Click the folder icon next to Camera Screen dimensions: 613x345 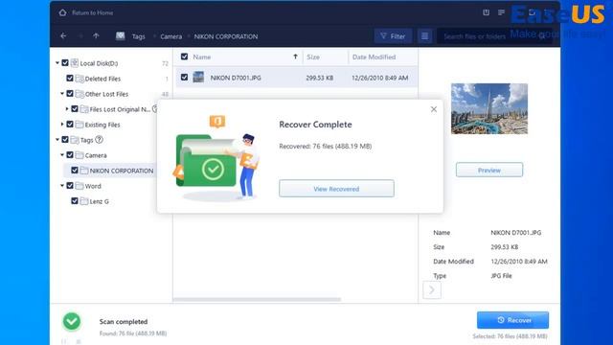(x=79, y=155)
